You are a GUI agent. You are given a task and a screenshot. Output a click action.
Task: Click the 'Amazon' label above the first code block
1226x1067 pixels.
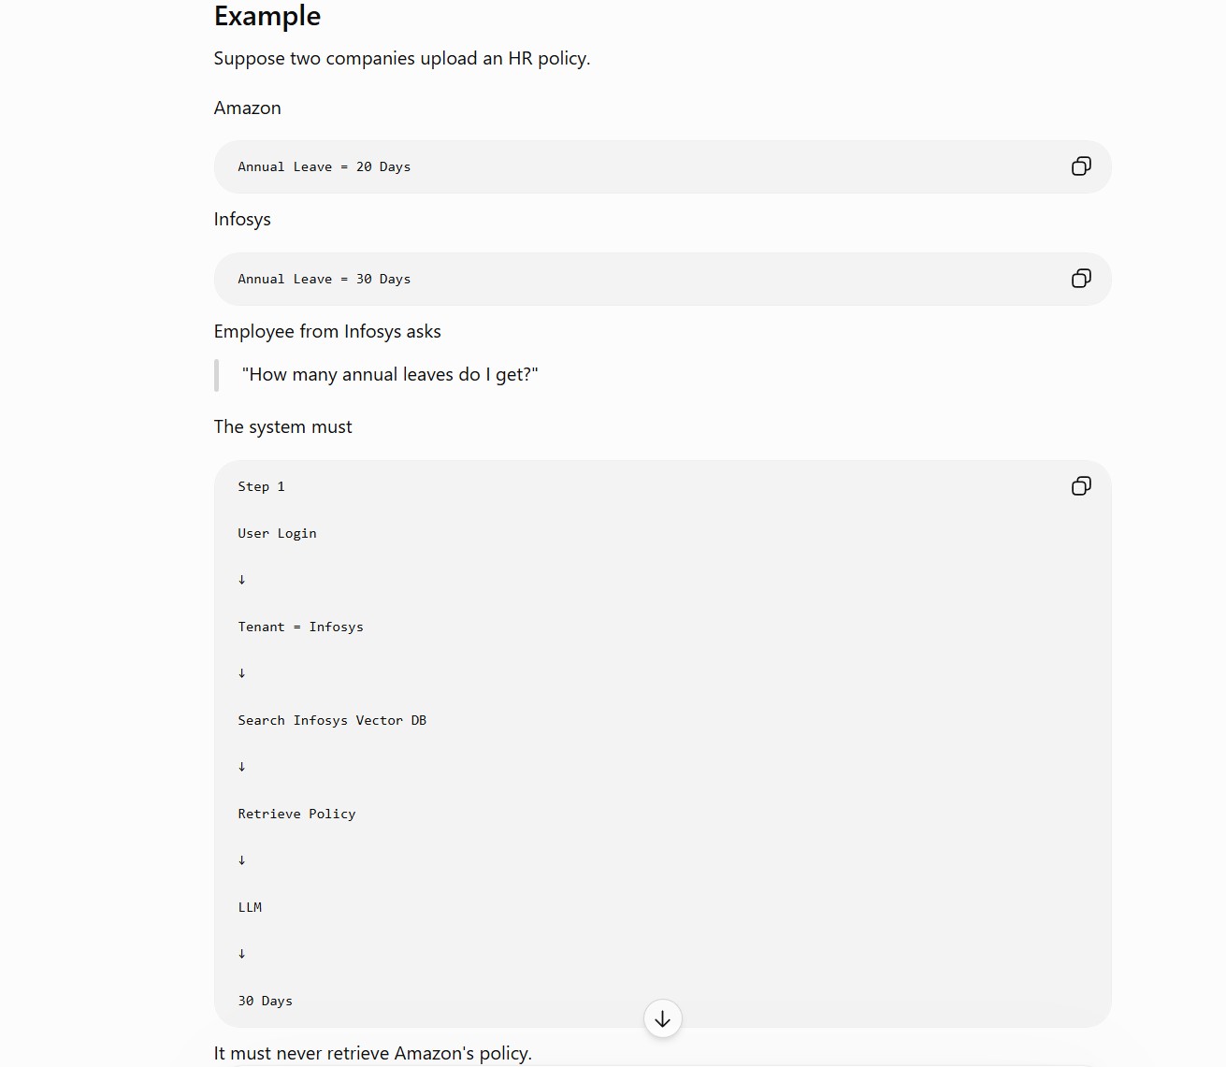click(248, 108)
